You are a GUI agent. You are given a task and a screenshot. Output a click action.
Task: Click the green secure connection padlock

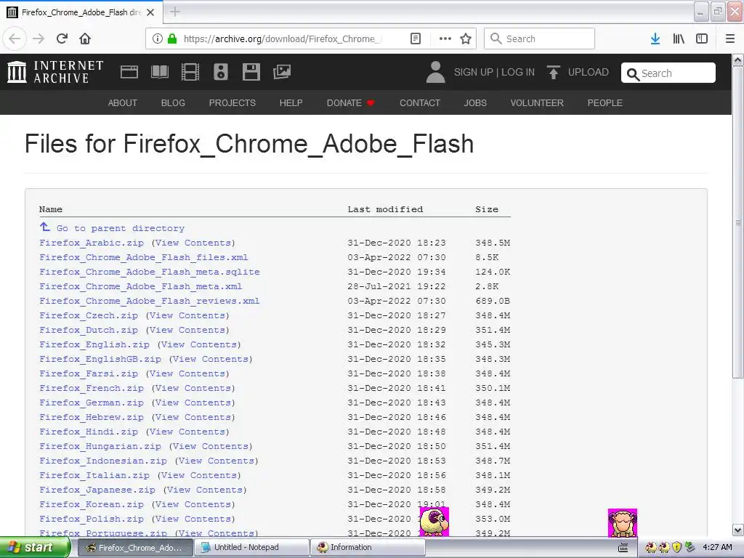pyautogui.click(x=172, y=39)
